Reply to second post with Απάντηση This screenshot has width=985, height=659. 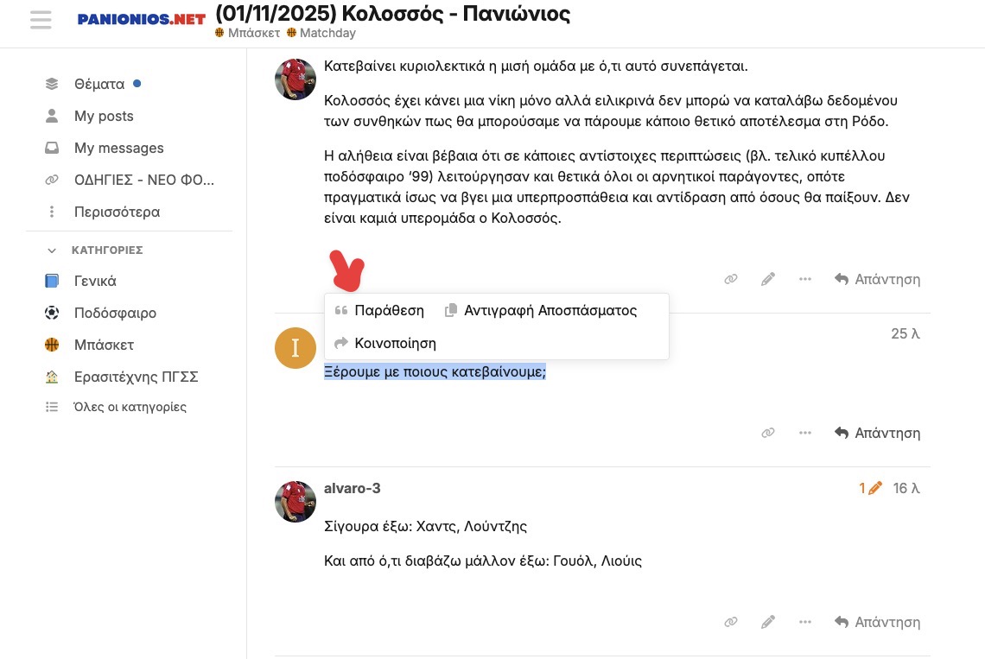877,433
